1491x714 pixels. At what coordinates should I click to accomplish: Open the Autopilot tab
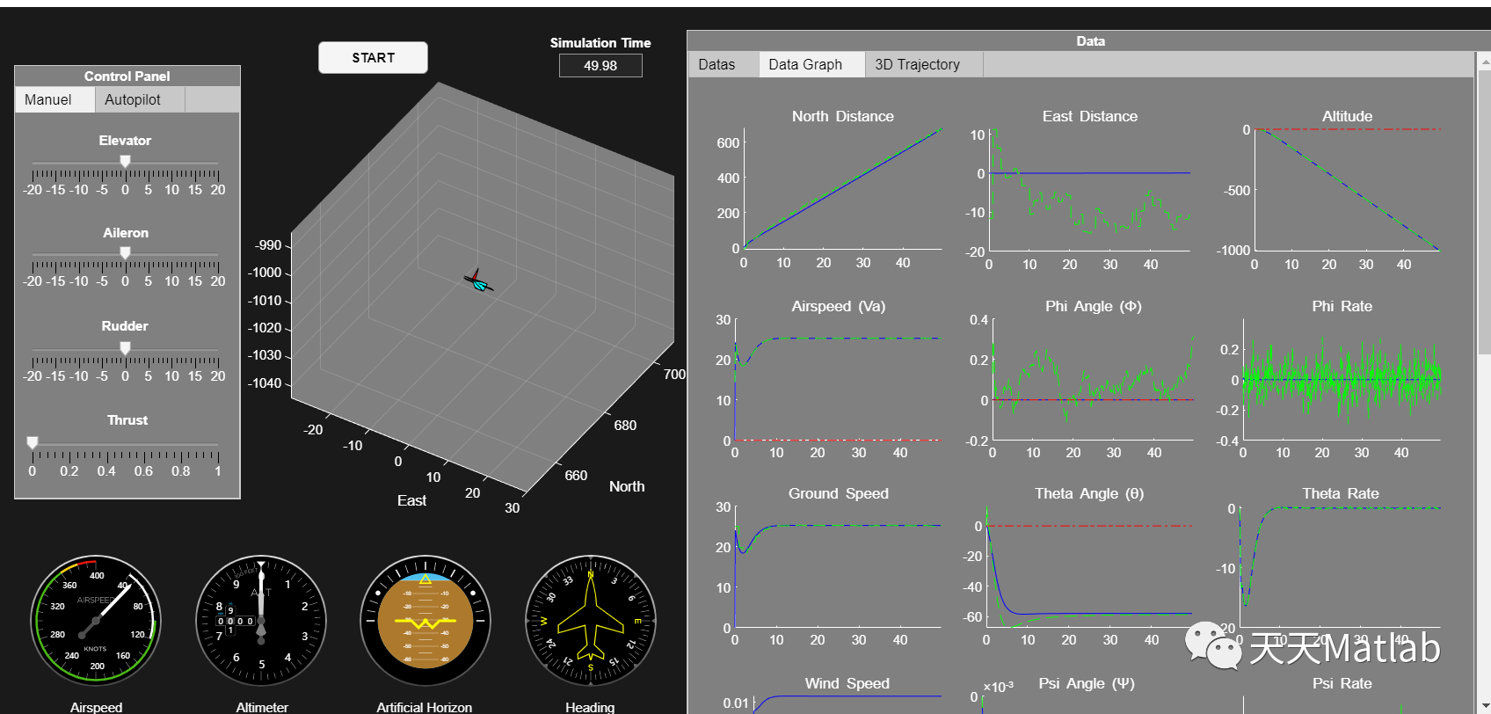pos(140,99)
